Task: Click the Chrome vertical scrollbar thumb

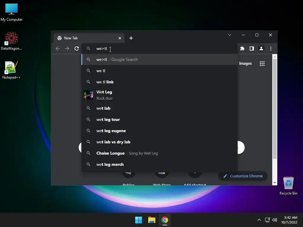Action: [x=275, y=109]
